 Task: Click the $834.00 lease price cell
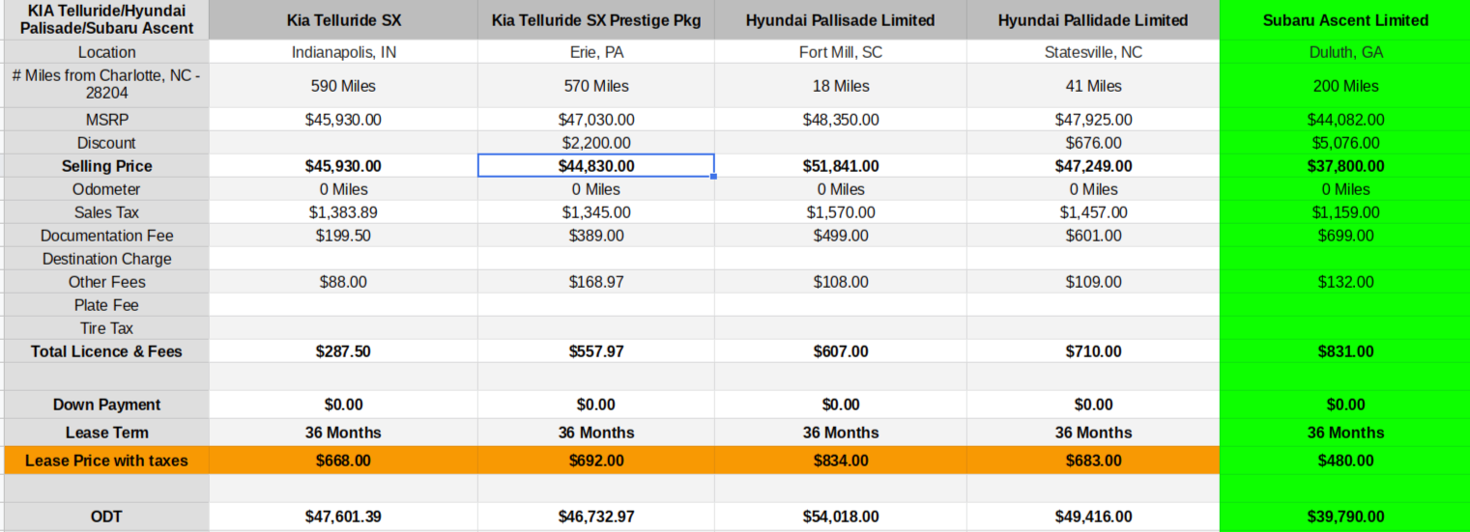[x=840, y=461]
